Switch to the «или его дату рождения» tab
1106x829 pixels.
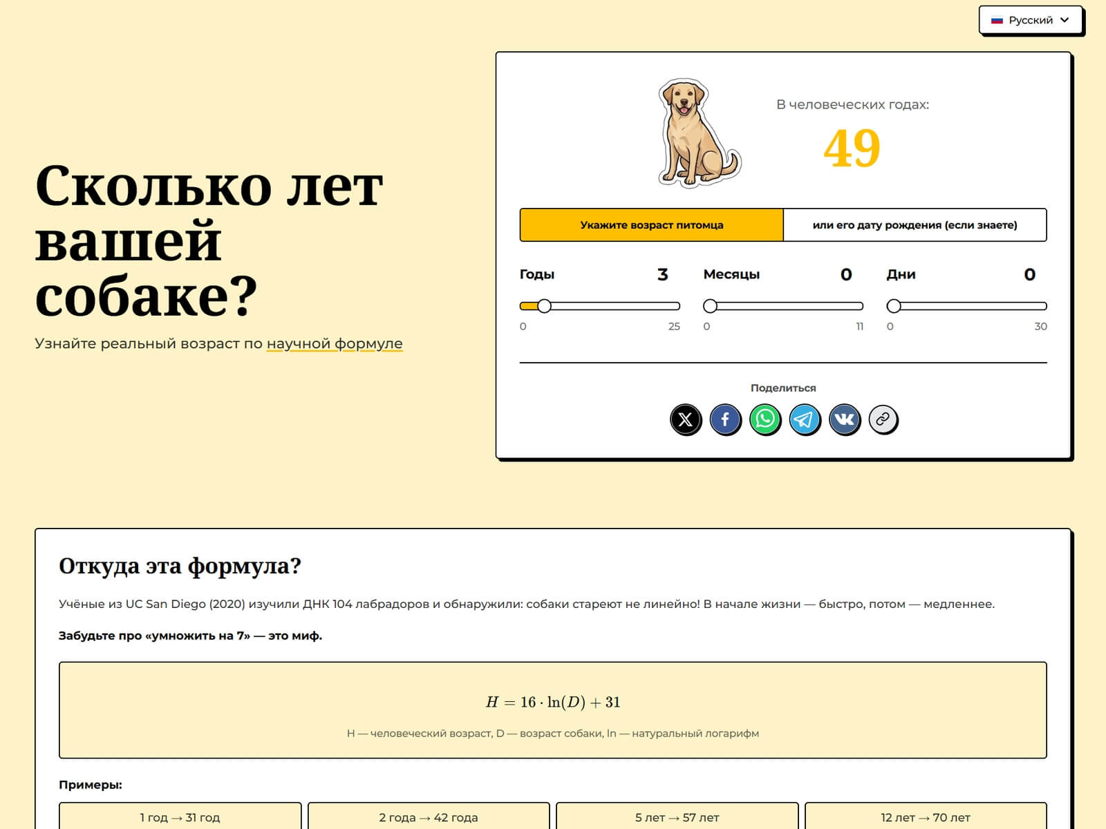coord(914,225)
